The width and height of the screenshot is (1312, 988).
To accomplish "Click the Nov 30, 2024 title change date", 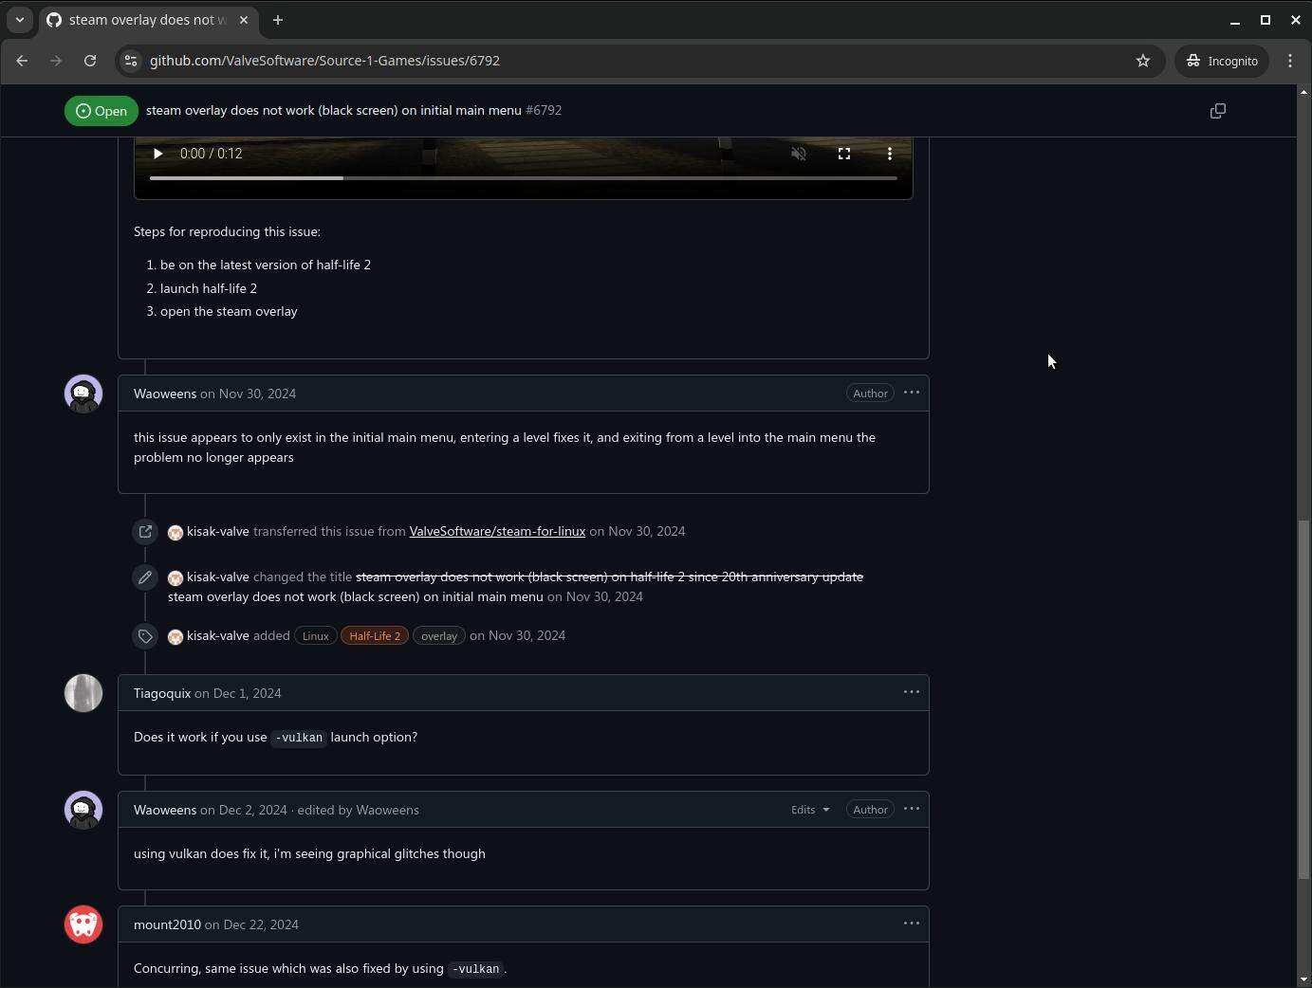I will click(x=604, y=596).
